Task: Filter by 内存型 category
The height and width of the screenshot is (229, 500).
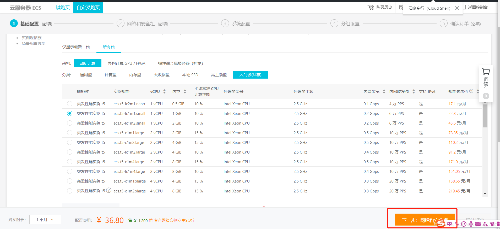Action: pos(135,75)
